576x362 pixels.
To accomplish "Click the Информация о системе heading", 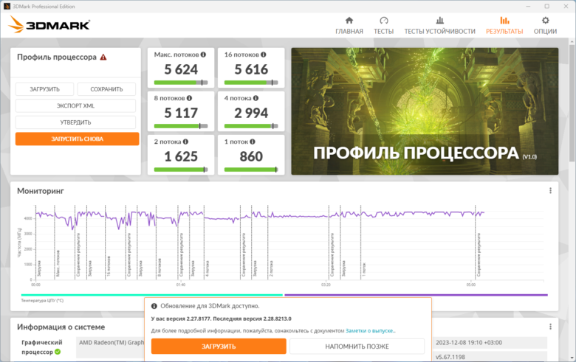I will (x=61, y=327).
